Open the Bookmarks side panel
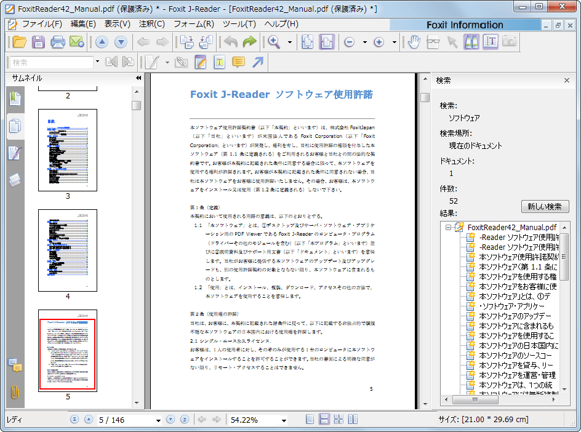The width and height of the screenshot is (581, 432). [15, 98]
